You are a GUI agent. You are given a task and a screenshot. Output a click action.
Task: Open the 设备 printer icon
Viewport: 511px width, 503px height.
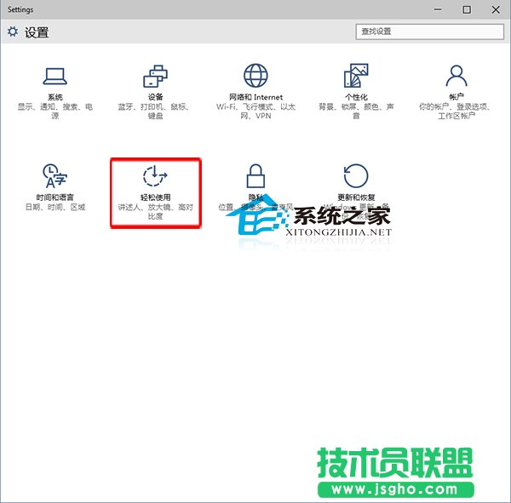tap(156, 76)
